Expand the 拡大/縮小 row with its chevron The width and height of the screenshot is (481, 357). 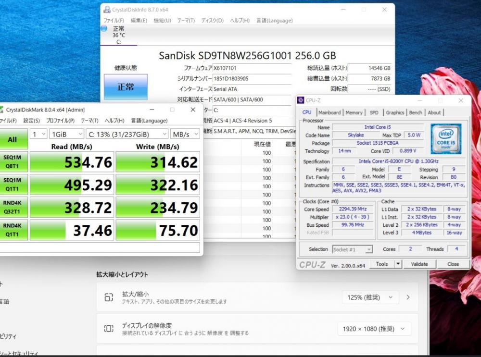pyautogui.click(x=408, y=297)
